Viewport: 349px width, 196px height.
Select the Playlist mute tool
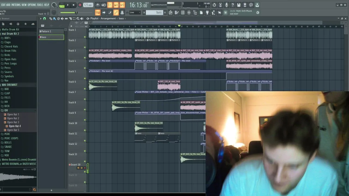(62, 19)
